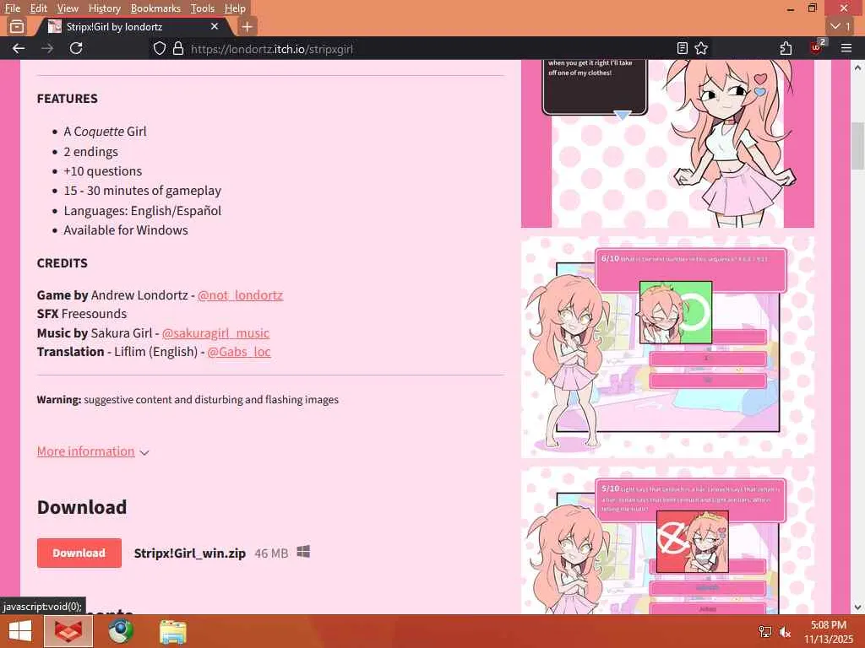Open the File menu
Image resolution: width=865 pixels, height=648 pixels.
coord(12,8)
